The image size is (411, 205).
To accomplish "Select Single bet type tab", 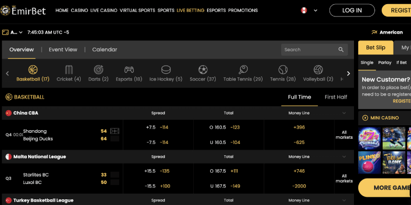I will coord(367,63).
